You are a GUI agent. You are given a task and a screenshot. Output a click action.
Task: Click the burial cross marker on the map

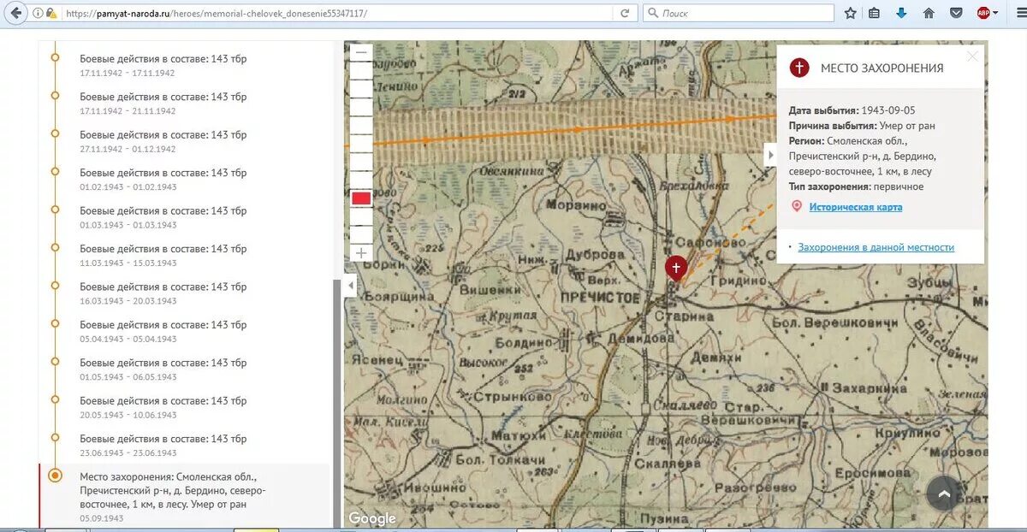tap(676, 268)
